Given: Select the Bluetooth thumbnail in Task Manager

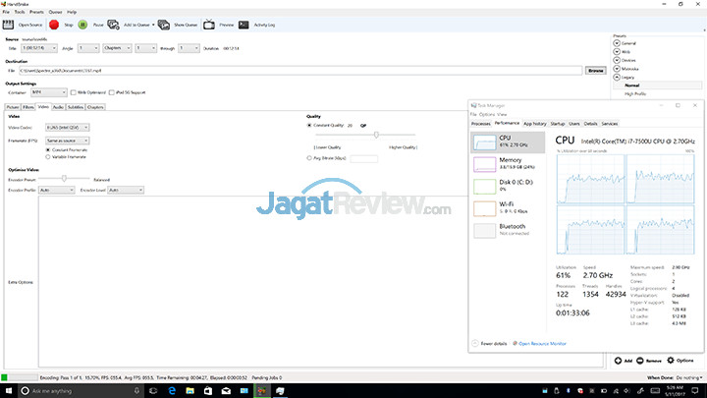Looking at the screenshot, I should 484,230.
